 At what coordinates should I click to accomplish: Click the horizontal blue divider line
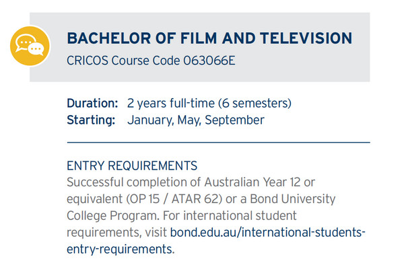click(218, 143)
